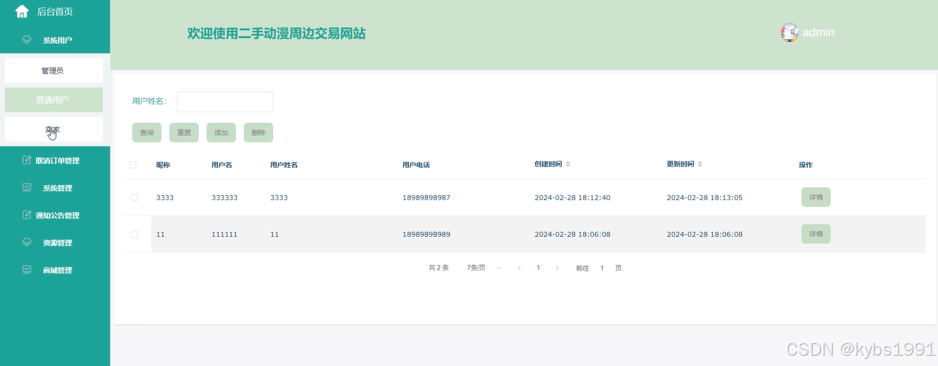Click the 创建时间 column header
The image size is (938, 366).
pos(548,165)
